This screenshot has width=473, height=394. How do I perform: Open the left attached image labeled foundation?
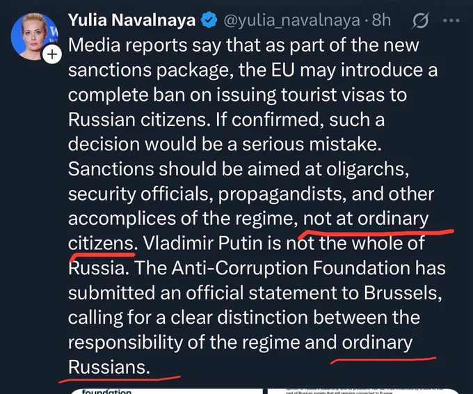click(166, 391)
